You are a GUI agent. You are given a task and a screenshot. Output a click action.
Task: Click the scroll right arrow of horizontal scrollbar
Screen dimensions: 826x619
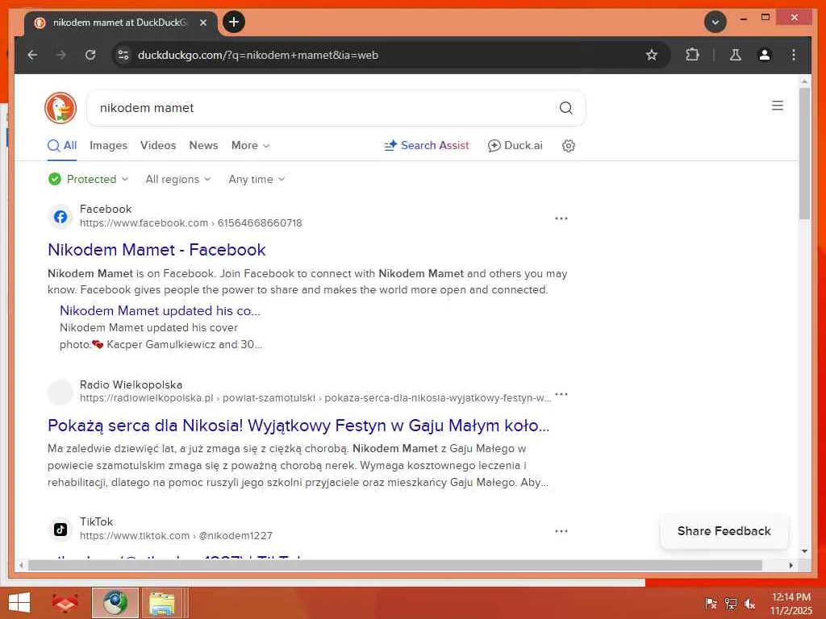click(791, 565)
